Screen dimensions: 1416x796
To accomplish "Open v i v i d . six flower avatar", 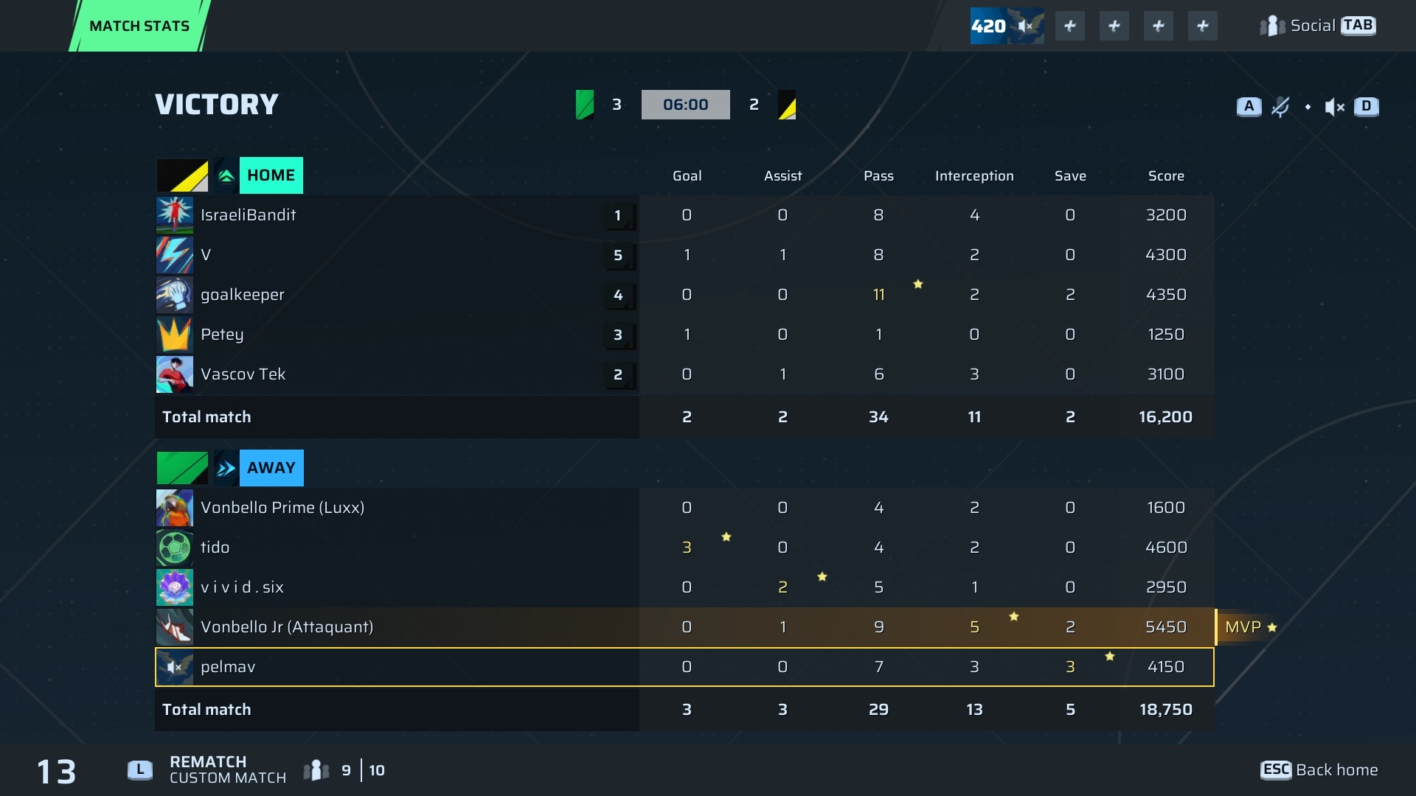I will [x=175, y=587].
